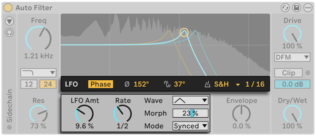This screenshot has height=136, width=316.
Task: Click the phase symbol icon before 152°
Action: click(127, 84)
